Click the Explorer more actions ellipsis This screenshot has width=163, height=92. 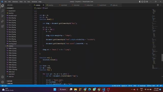(30, 5)
